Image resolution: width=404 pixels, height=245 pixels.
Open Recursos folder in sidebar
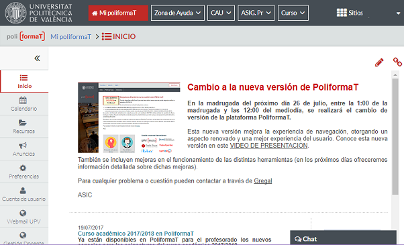[24, 126]
